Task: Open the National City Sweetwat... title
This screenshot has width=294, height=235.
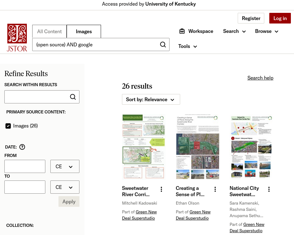Action: pos(244,191)
